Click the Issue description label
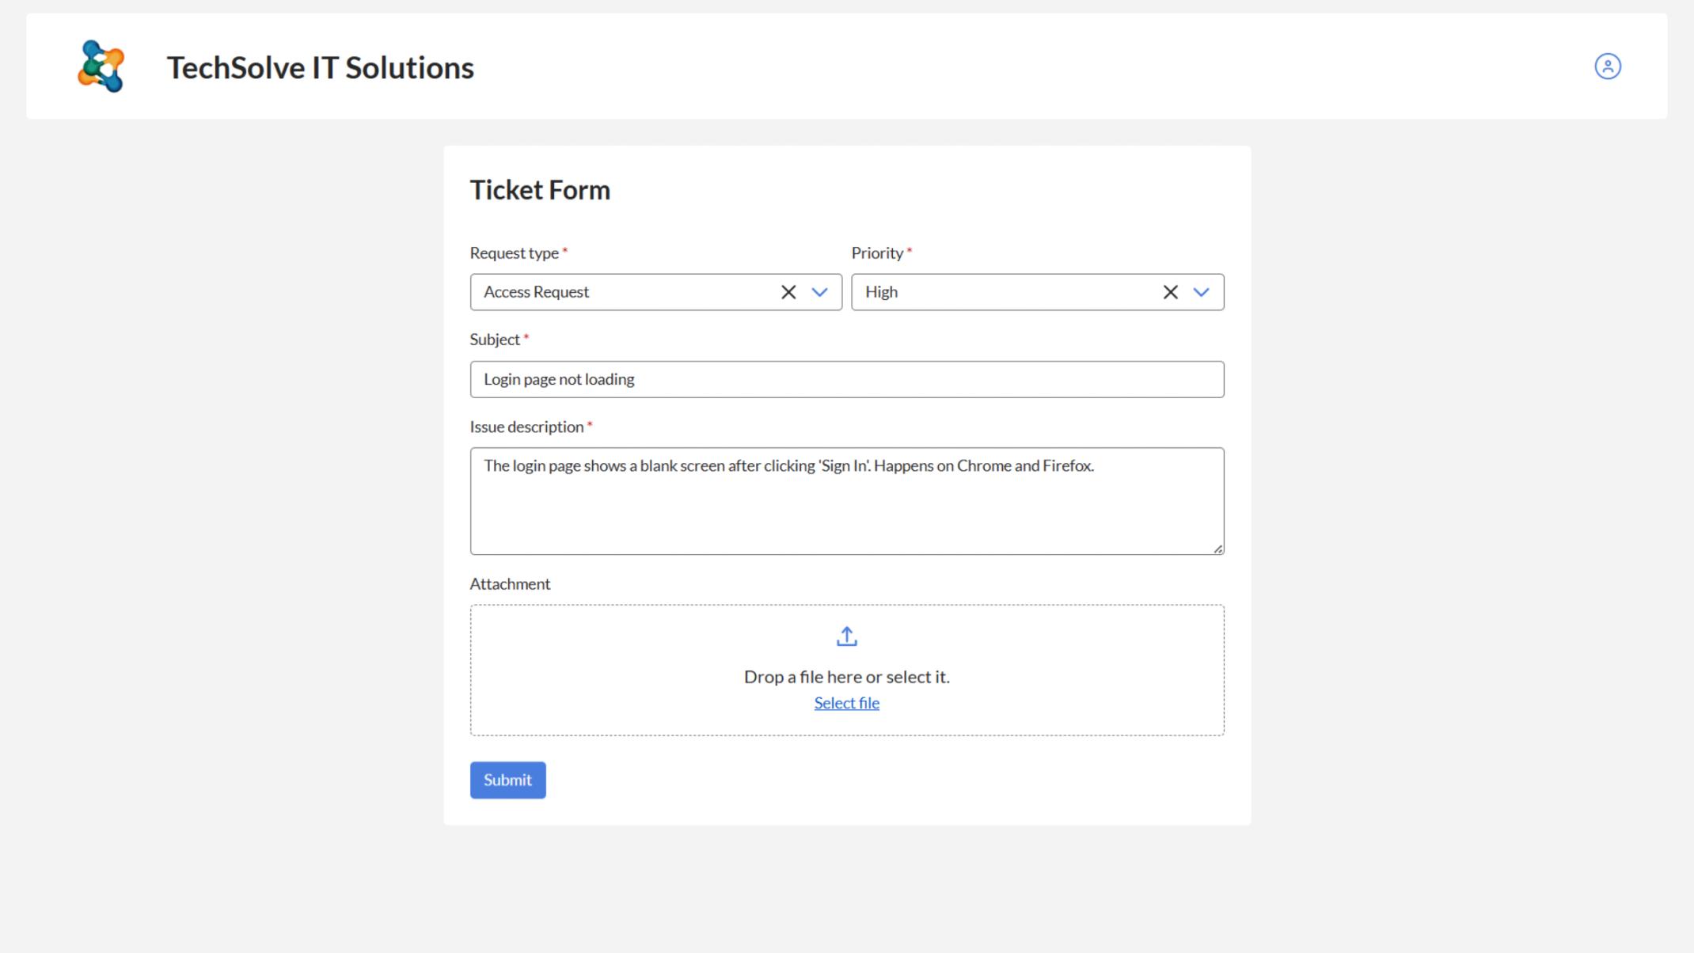The height and width of the screenshot is (953, 1694). tap(526, 427)
